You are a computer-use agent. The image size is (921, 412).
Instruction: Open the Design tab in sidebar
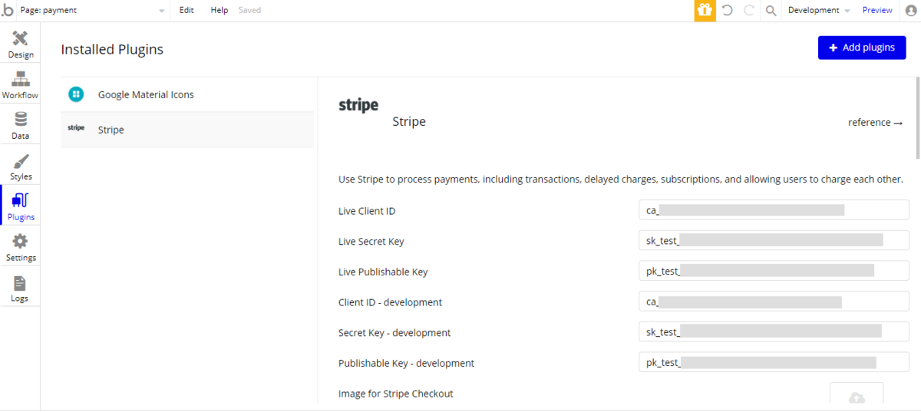(x=21, y=44)
